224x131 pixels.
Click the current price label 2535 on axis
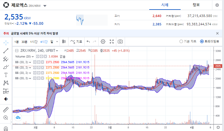(218, 66)
